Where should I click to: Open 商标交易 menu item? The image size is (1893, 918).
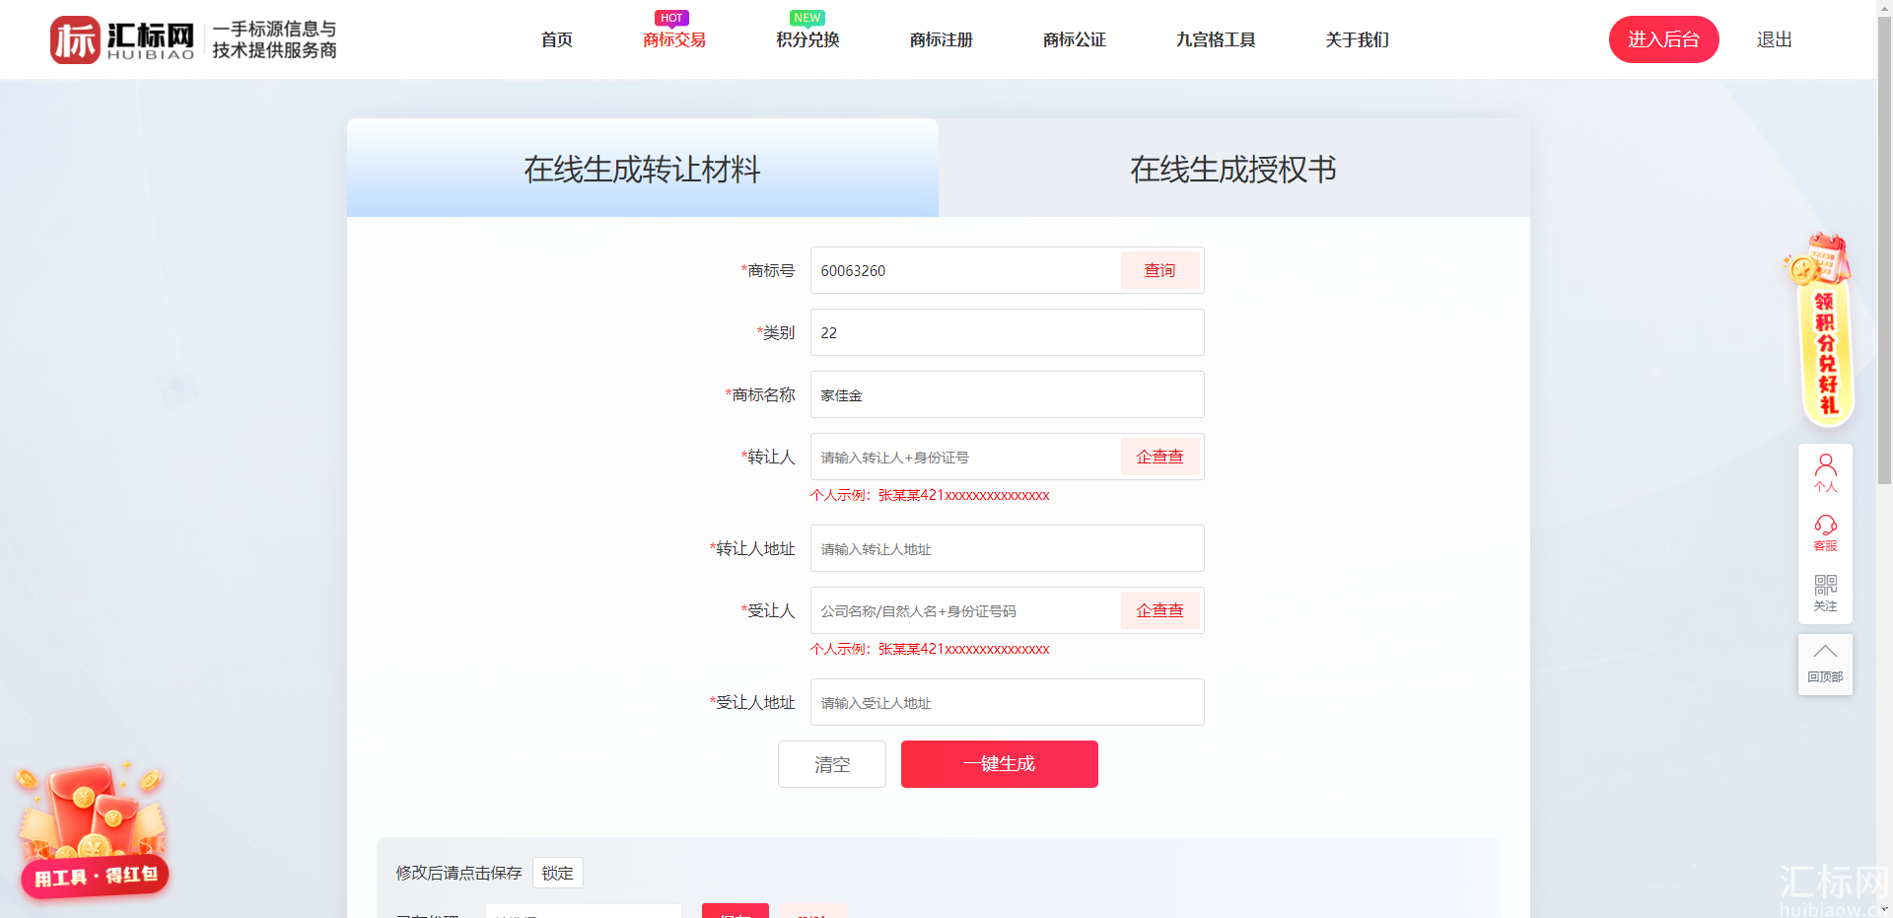pyautogui.click(x=674, y=39)
